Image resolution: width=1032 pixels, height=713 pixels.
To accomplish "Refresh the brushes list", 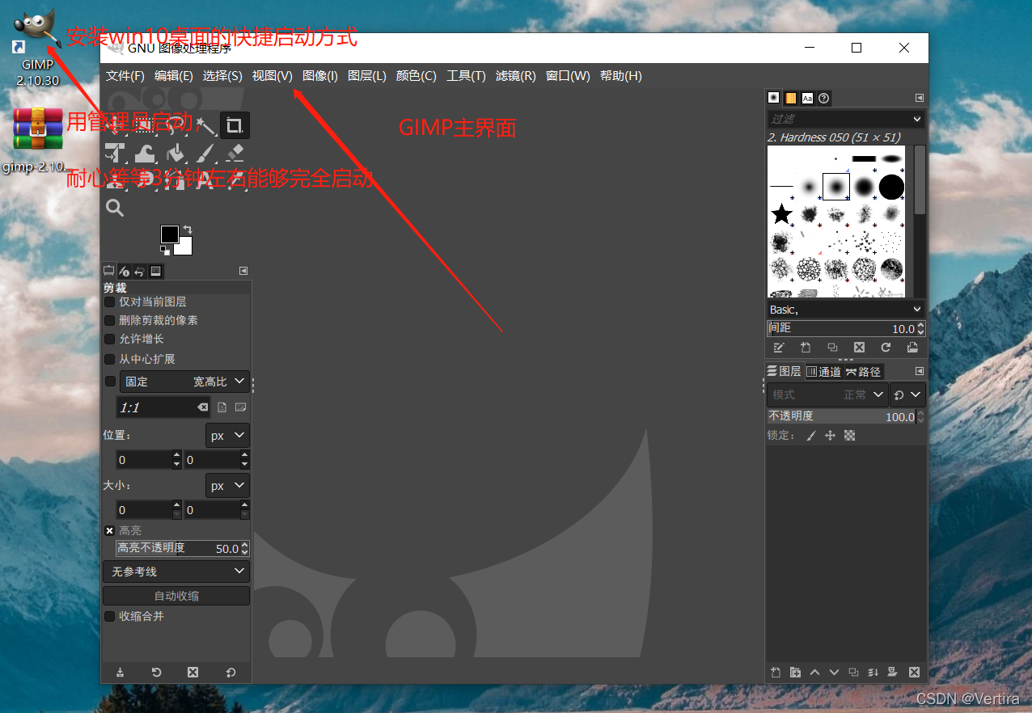I will point(886,348).
